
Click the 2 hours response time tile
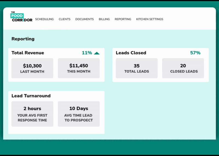(x=32, y=114)
